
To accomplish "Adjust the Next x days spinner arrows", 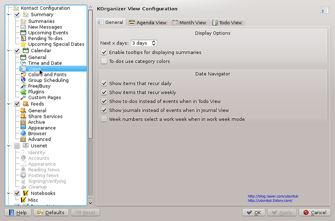I will point(154,43).
